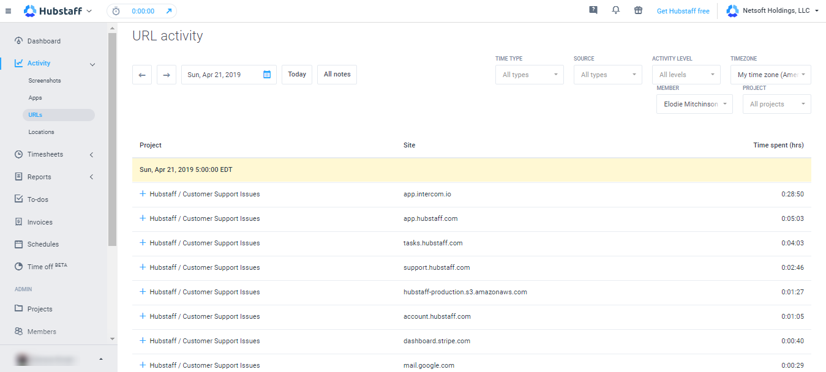Select the URLs activity page
The width and height of the screenshot is (826, 372).
tap(59, 115)
